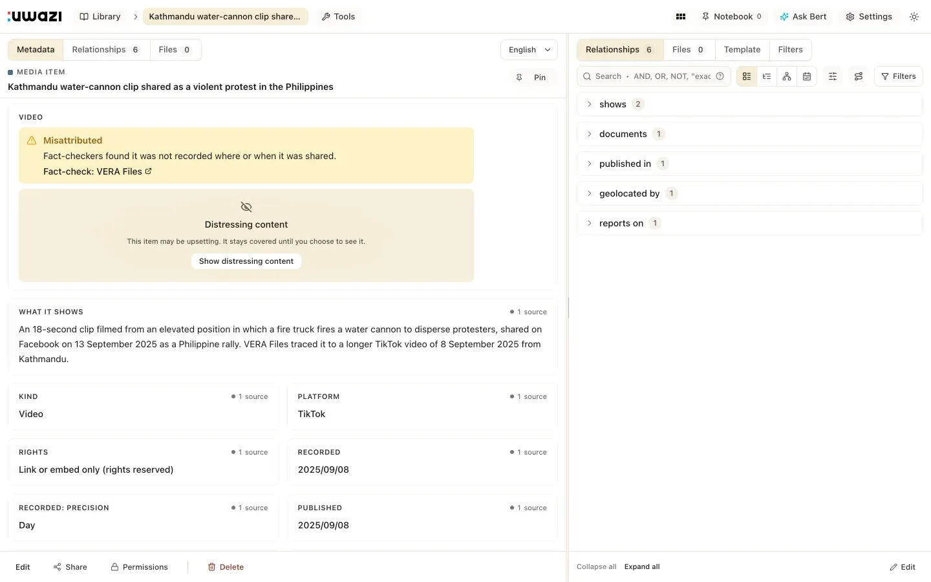Image resolution: width=931 pixels, height=582 pixels.
Task: Open Ask Bert assistant
Action: point(803,17)
